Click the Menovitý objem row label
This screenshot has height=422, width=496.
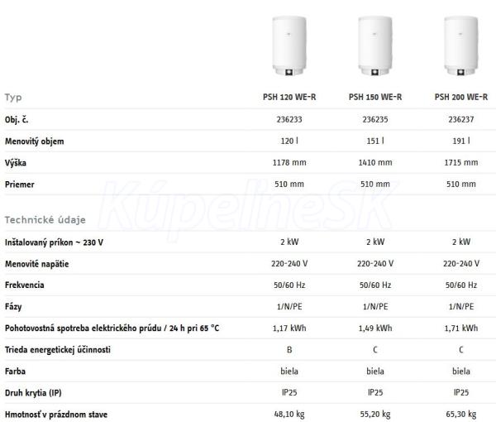(x=34, y=141)
